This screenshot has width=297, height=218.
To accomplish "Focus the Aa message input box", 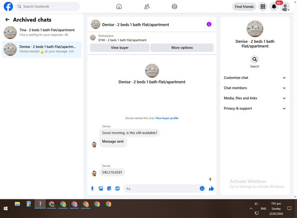I will click(162, 188).
